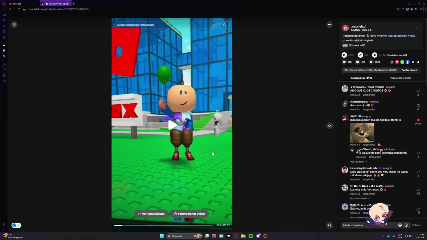Open a new browser tab with plus

point(74,4)
